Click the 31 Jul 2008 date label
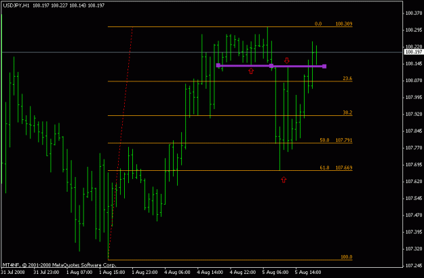Screen dimensions: 424x278 tap(13, 272)
